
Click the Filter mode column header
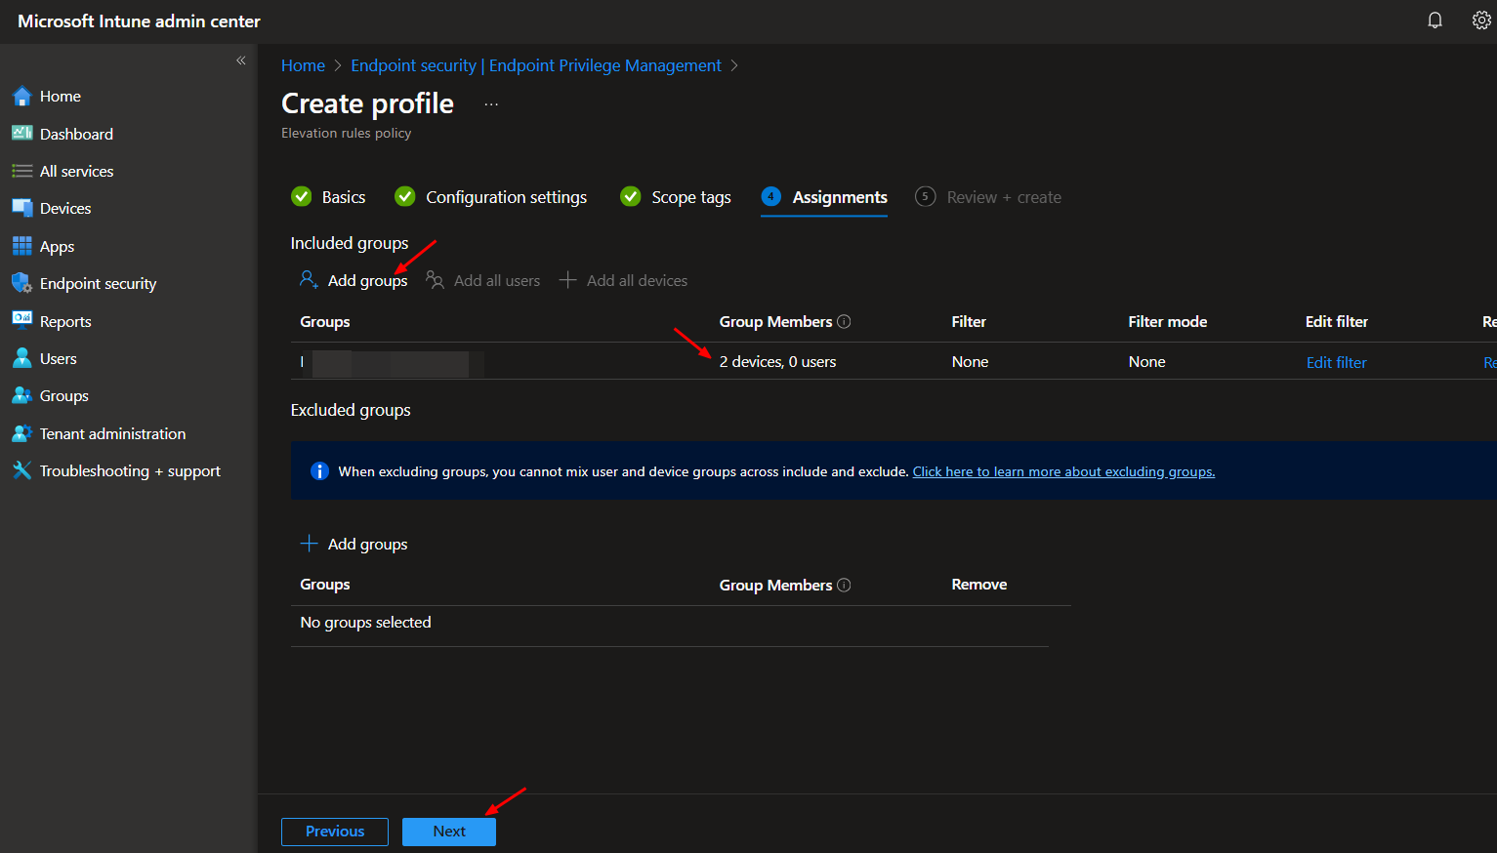tap(1167, 321)
